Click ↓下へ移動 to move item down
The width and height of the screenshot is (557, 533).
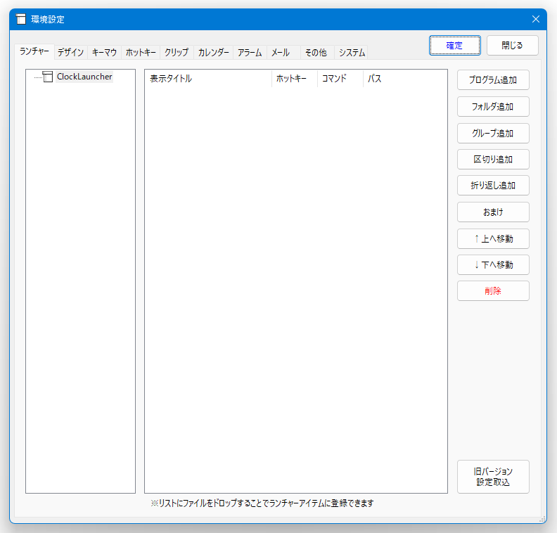493,265
